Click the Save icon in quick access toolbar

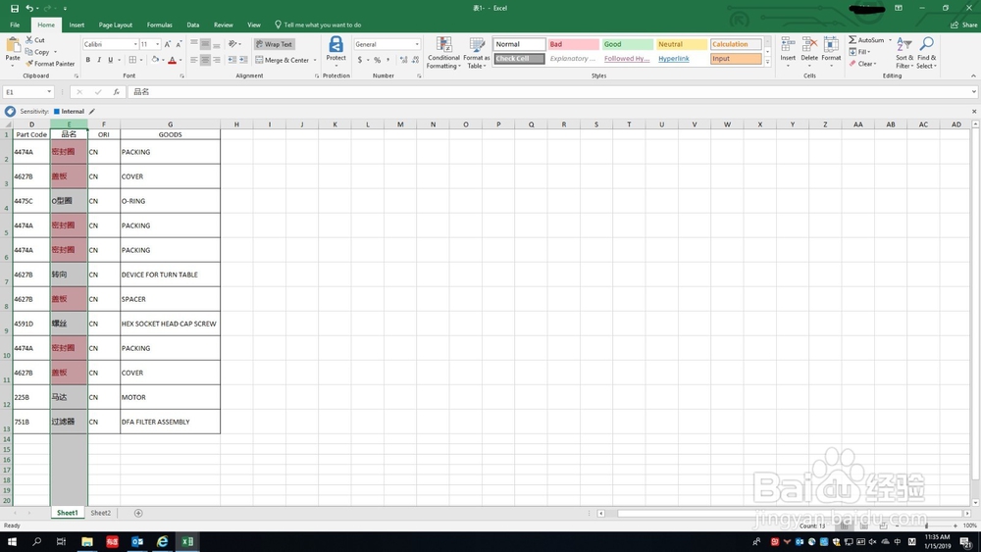(15, 8)
